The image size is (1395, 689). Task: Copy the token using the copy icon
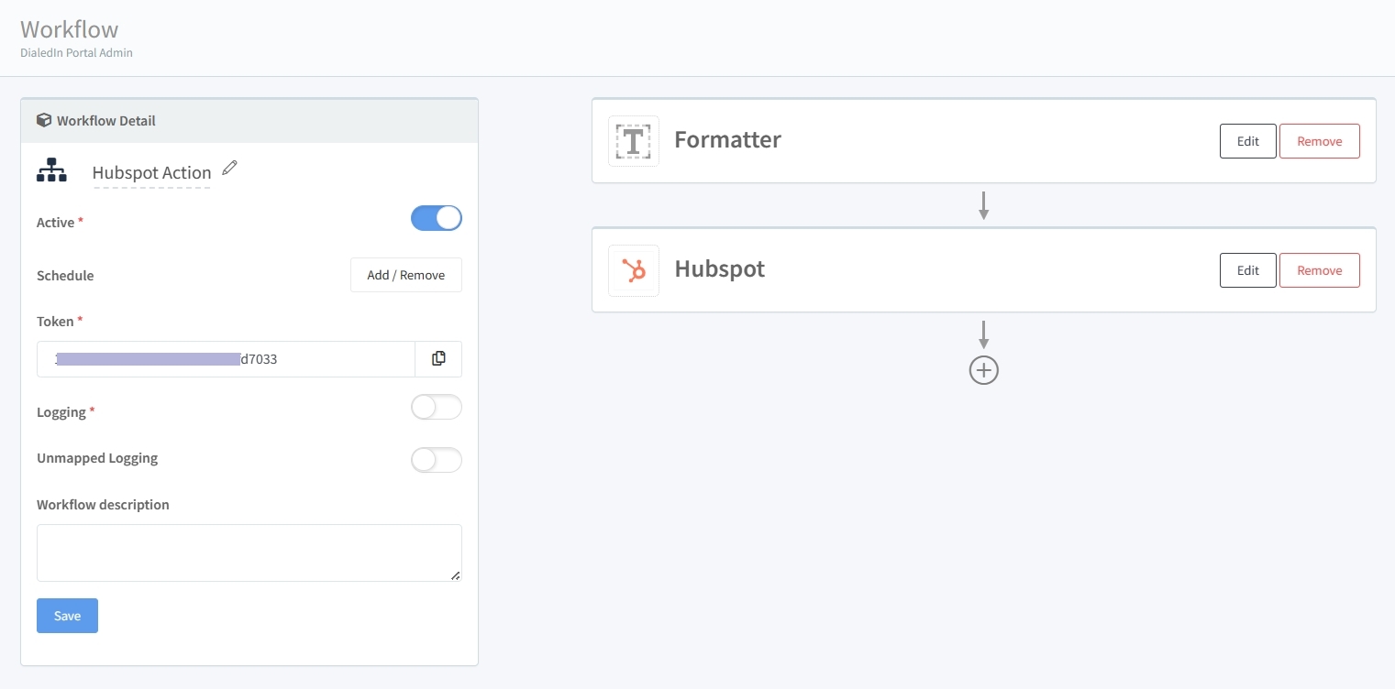click(x=438, y=358)
